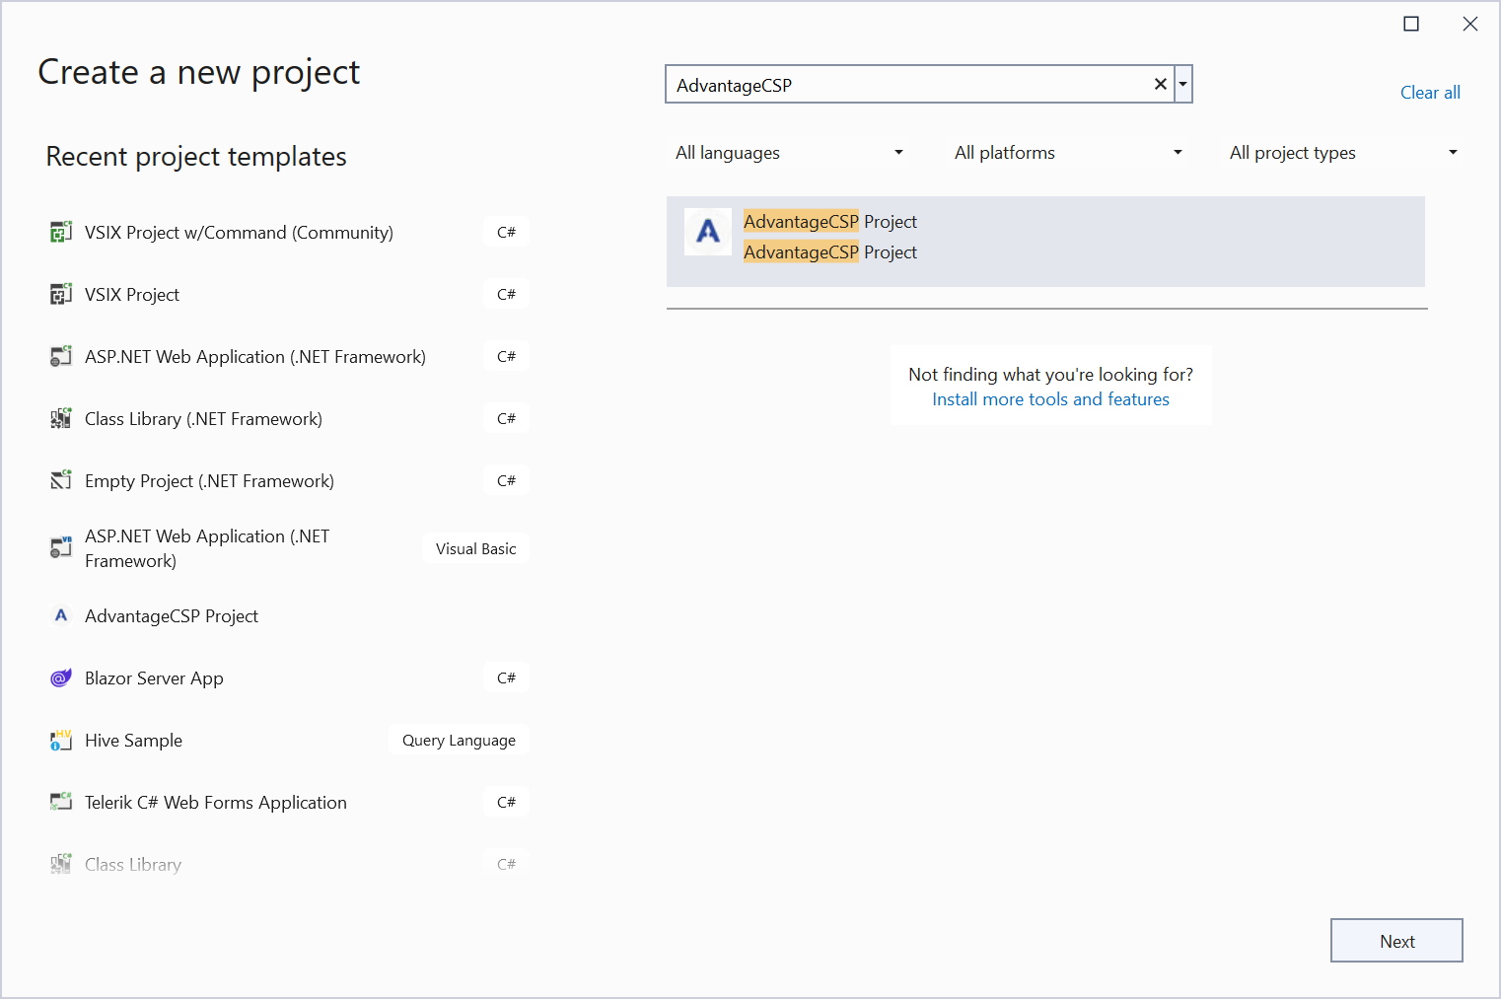Click the large AdvantageCSP logo in search results
1501x999 pixels.
pyautogui.click(x=708, y=232)
